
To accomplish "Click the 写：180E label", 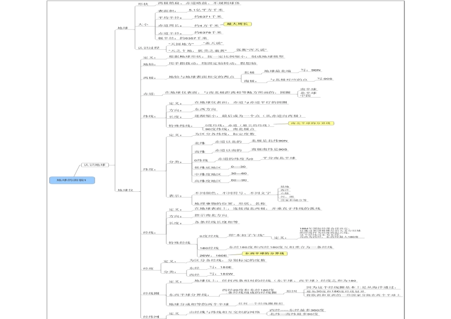I will pyautogui.click(x=220, y=267).
